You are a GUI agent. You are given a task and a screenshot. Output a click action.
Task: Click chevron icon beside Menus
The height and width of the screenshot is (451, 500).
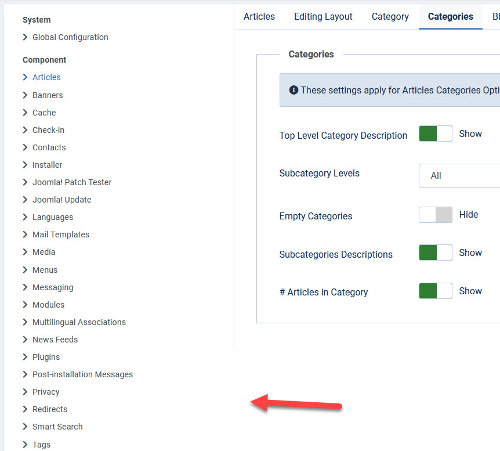coord(25,270)
